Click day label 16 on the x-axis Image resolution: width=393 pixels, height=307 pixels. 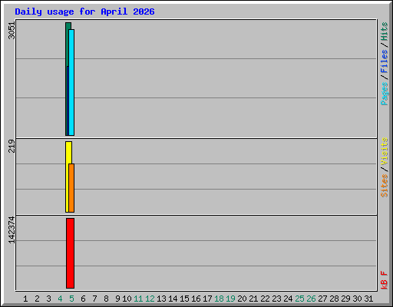tap(196, 299)
